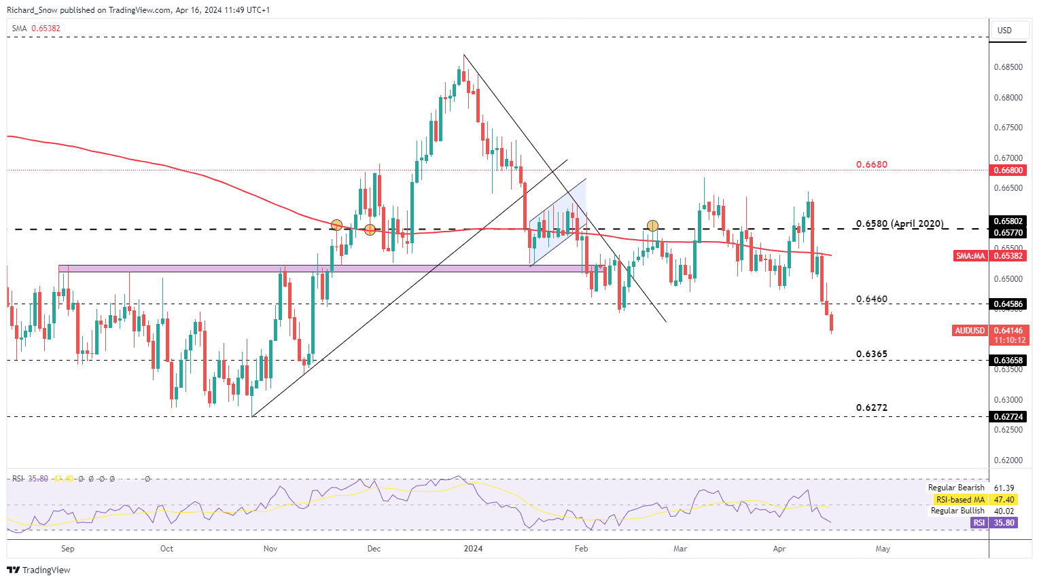Click the 0.67000 price scale label
Screen dimensions: 1039x582
pyautogui.click(x=1008, y=158)
